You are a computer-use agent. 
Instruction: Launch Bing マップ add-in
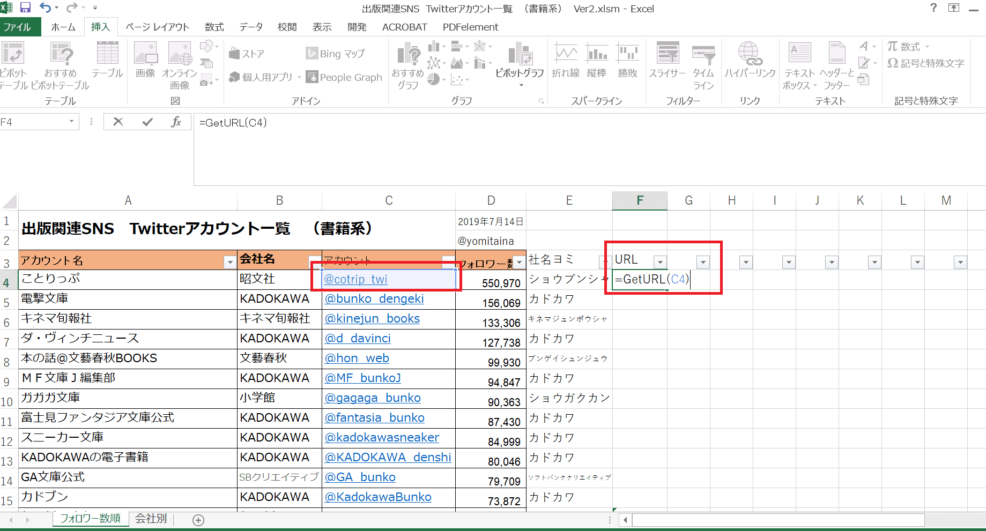point(335,54)
